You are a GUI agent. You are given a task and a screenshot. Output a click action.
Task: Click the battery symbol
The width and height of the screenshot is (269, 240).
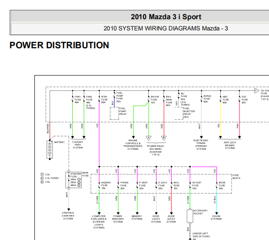(x=50, y=150)
